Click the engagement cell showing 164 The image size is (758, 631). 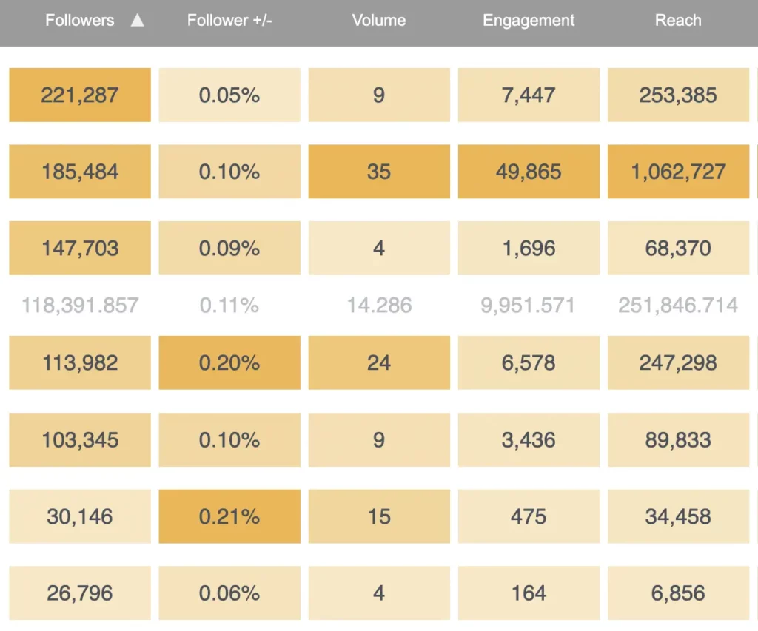coord(529,593)
